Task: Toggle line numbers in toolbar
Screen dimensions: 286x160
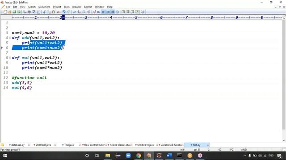Action: (x=113, y=12)
